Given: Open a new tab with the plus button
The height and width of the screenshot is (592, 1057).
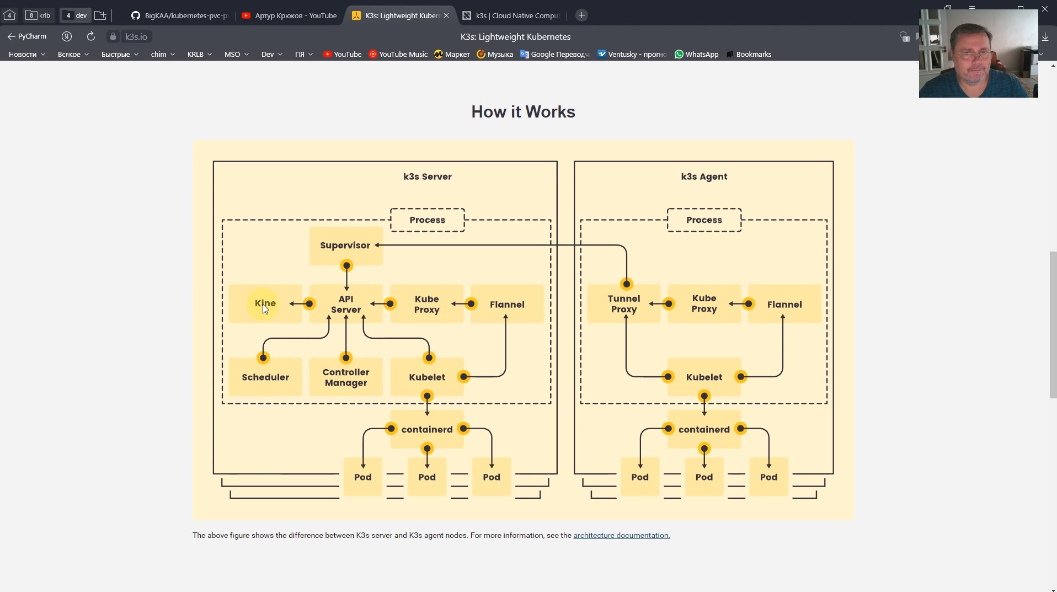Looking at the screenshot, I should click(x=581, y=15).
